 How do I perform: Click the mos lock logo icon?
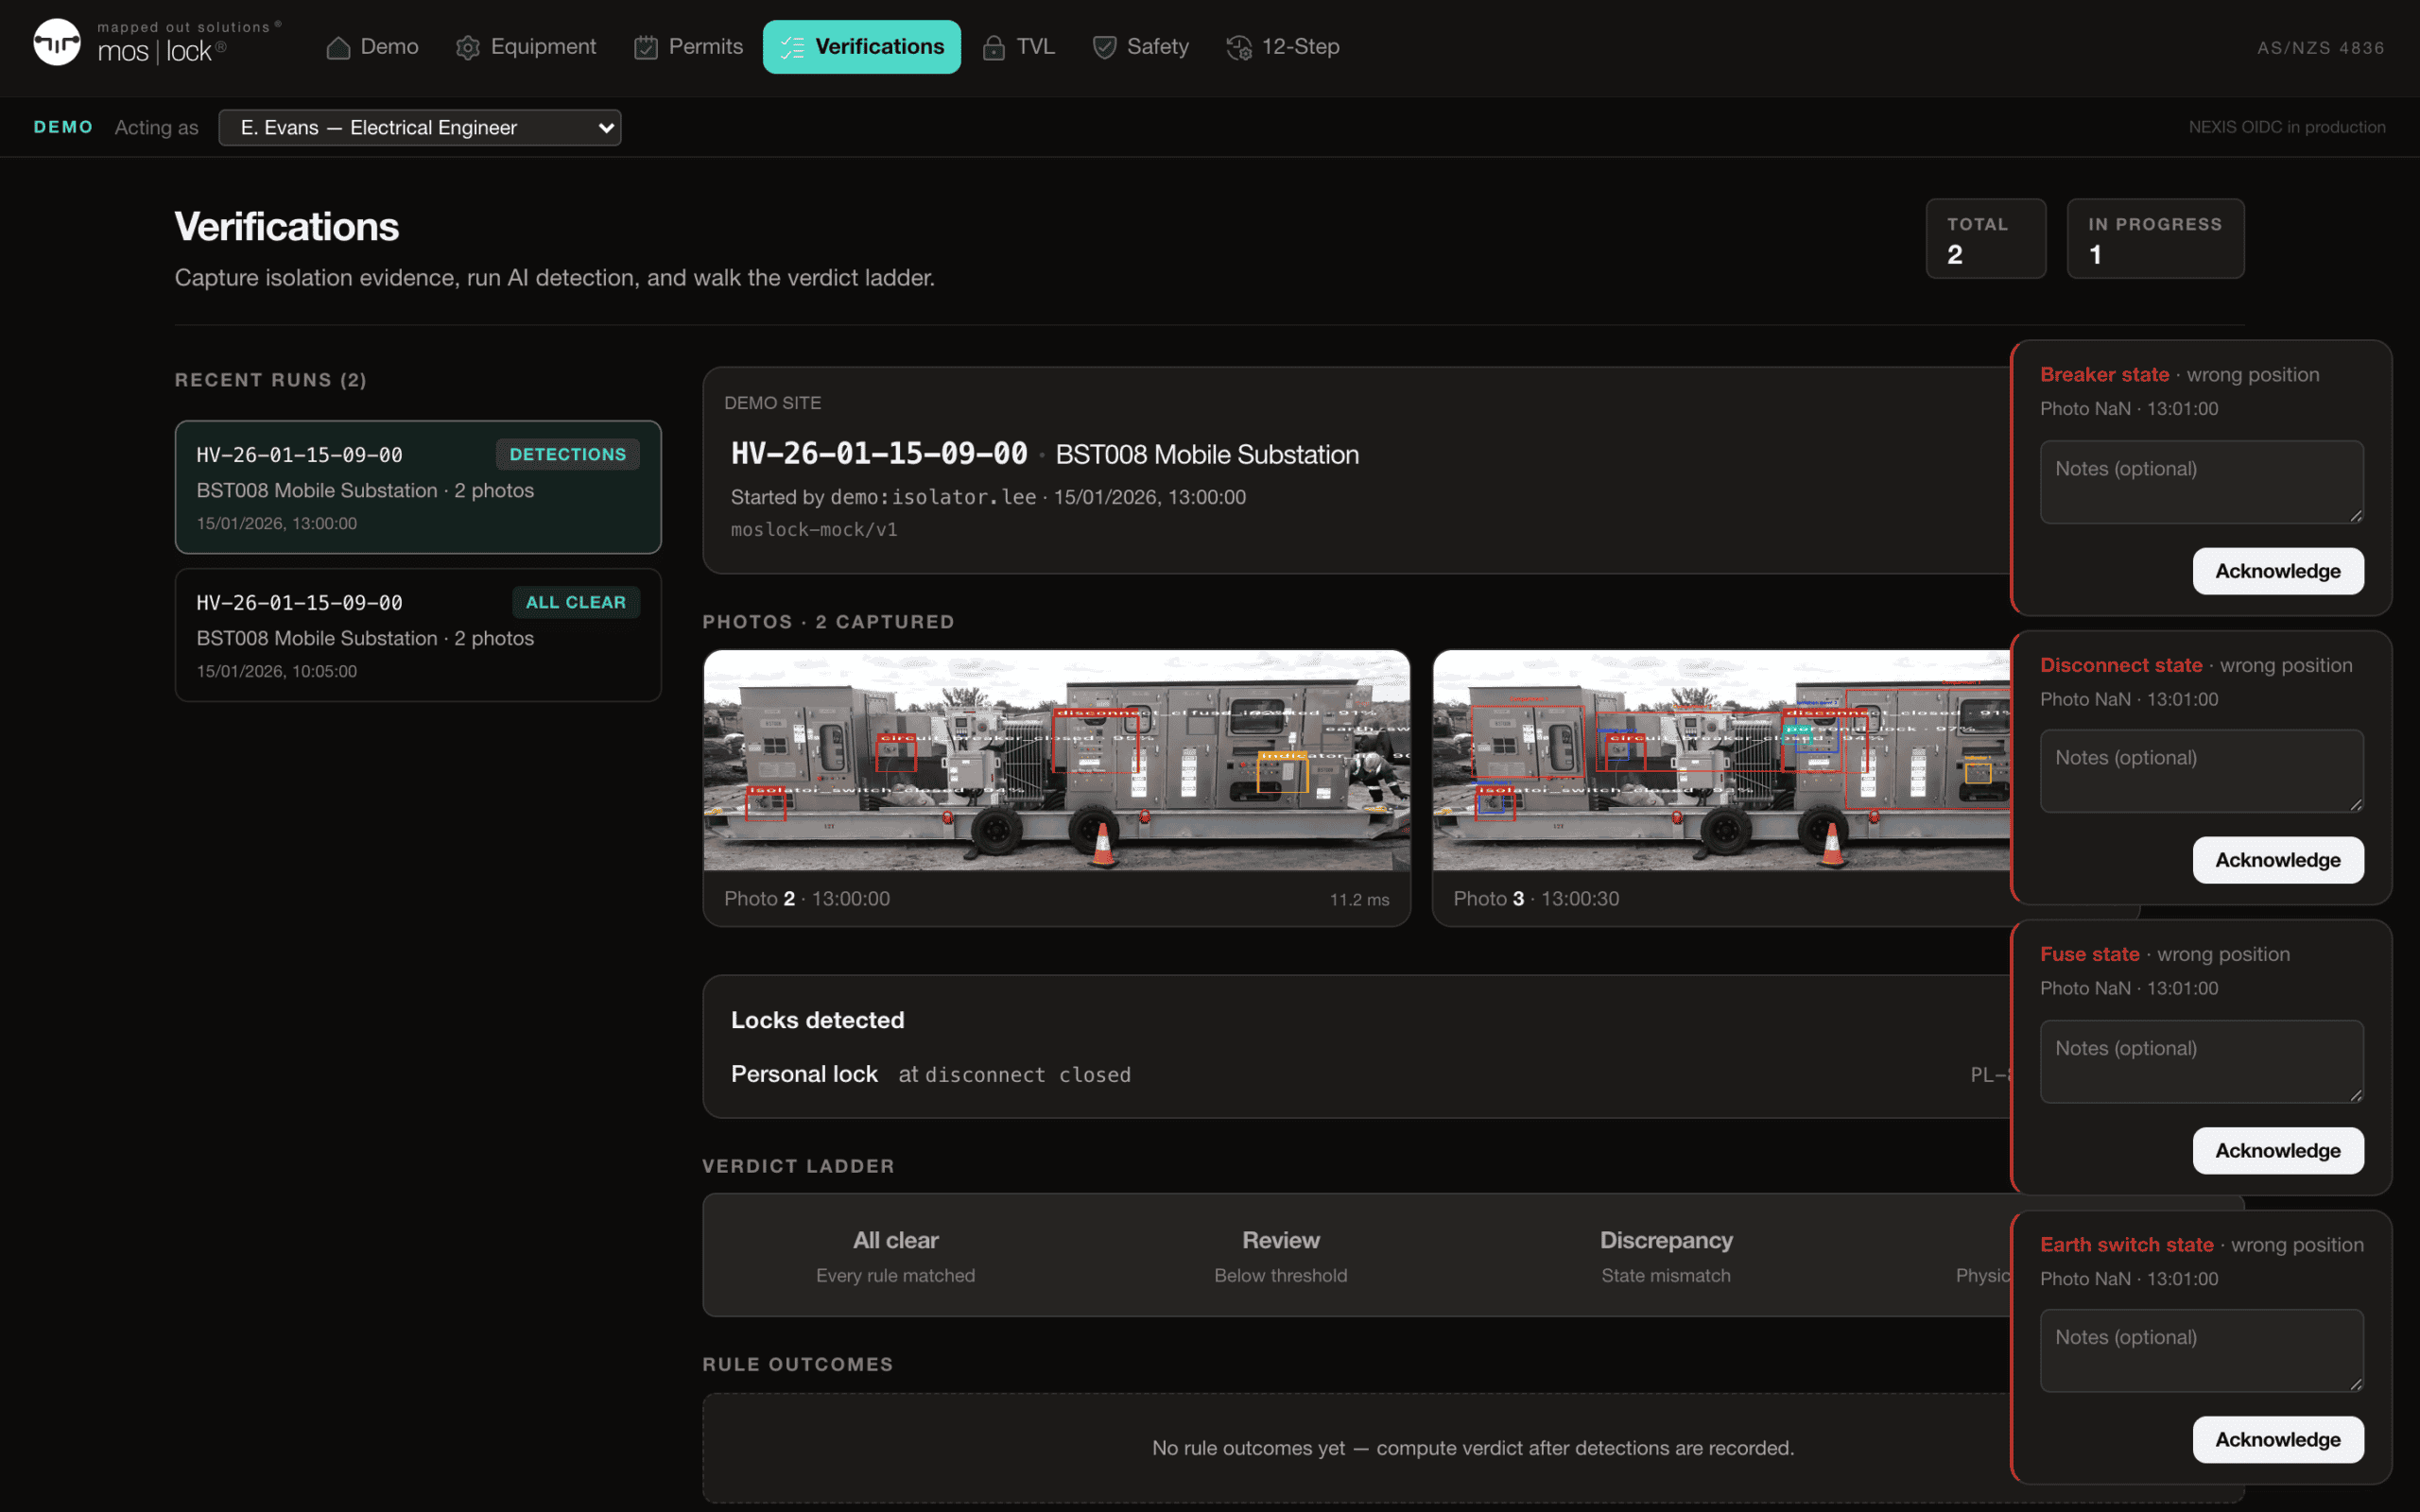pyautogui.click(x=57, y=43)
